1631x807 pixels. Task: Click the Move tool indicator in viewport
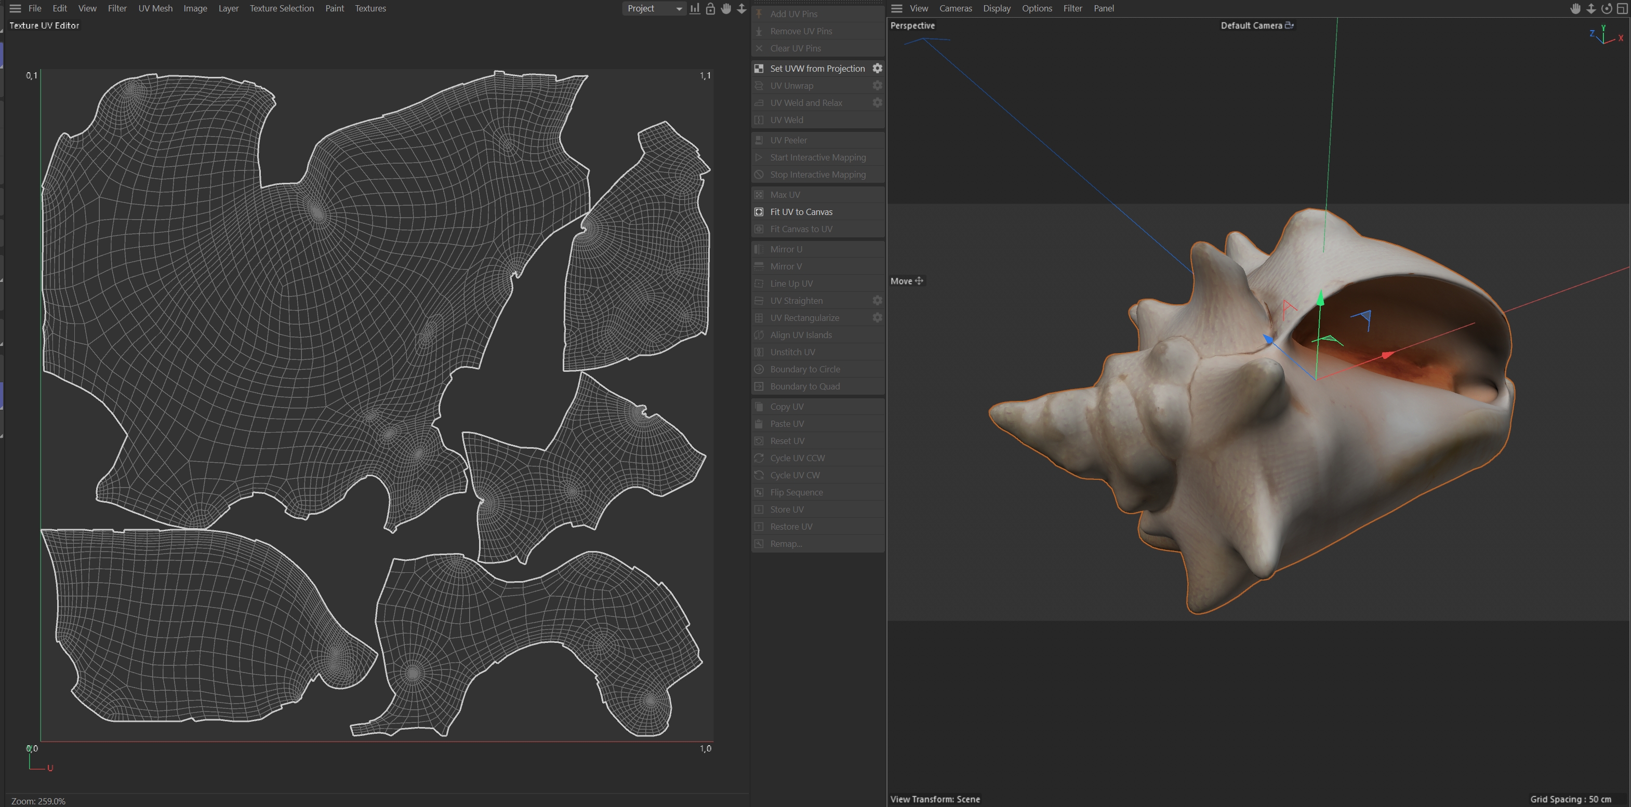point(907,281)
